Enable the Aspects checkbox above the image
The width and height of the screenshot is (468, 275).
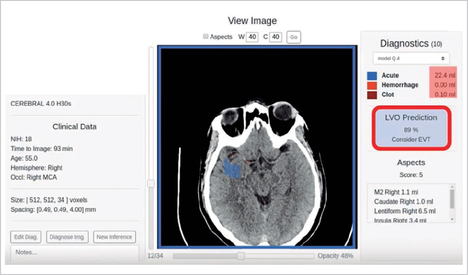[x=206, y=37]
